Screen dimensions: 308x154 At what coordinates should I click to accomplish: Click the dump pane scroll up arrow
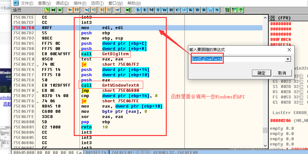(x=80, y=152)
